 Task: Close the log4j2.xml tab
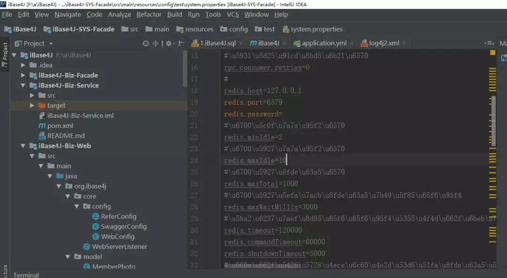404,43
